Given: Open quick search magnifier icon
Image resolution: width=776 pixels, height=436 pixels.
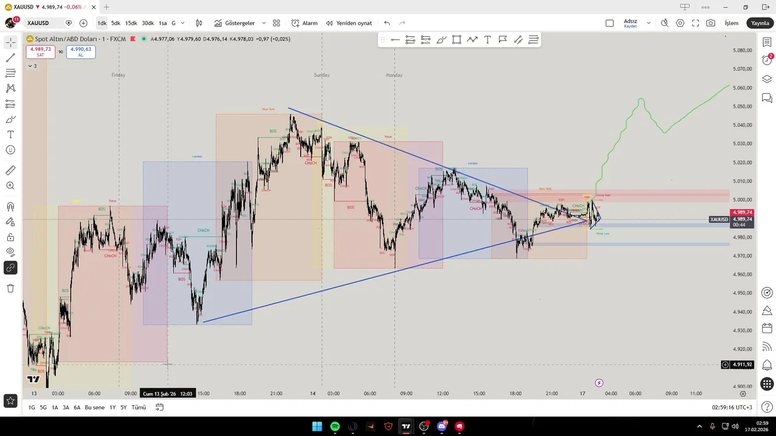Looking at the screenshot, I should [x=664, y=23].
